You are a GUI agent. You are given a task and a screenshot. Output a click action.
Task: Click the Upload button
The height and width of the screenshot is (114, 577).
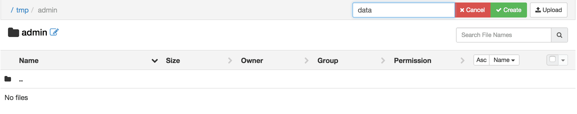pos(549,10)
